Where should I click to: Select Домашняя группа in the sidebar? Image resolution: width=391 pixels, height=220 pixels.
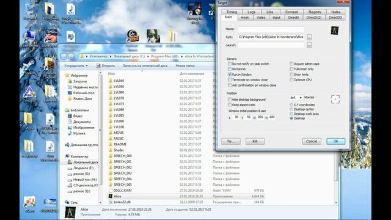pyautogui.click(x=81, y=145)
